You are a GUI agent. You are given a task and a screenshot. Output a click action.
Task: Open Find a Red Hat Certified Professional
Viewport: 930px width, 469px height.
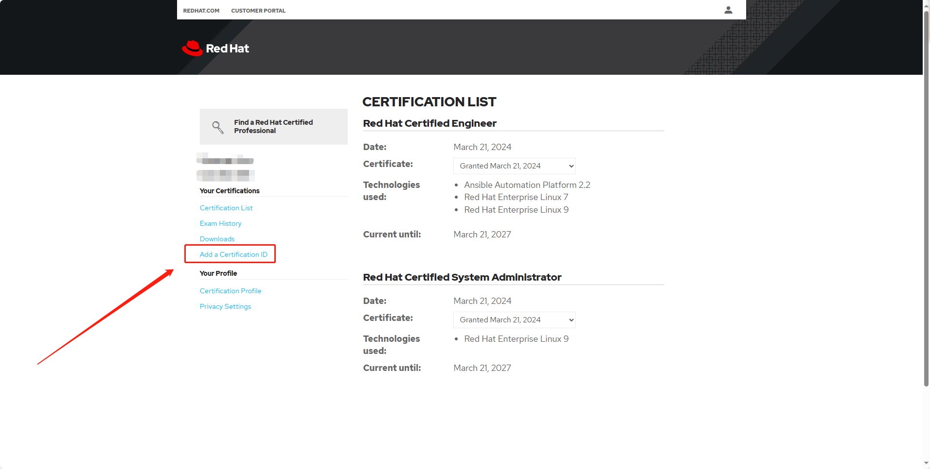(x=273, y=127)
